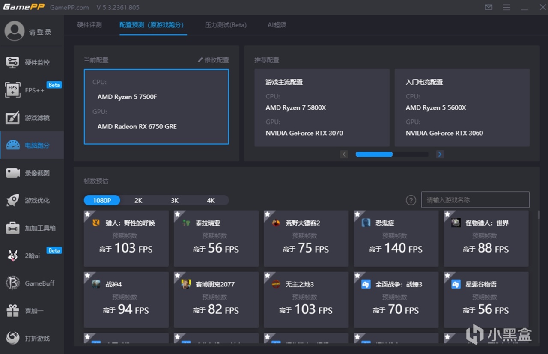Toggle favorite star on 赛博朋克2077 card
The width and height of the screenshot is (548, 354).
tap(177, 275)
